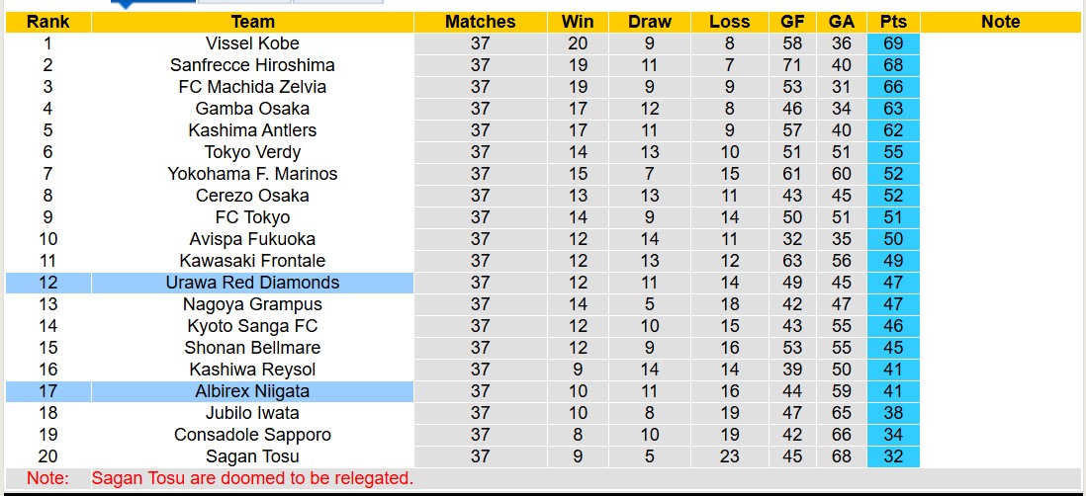Select Sagan Tosu at the table bottom
The height and width of the screenshot is (496, 1086).
pyautogui.click(x=252, y=456)
